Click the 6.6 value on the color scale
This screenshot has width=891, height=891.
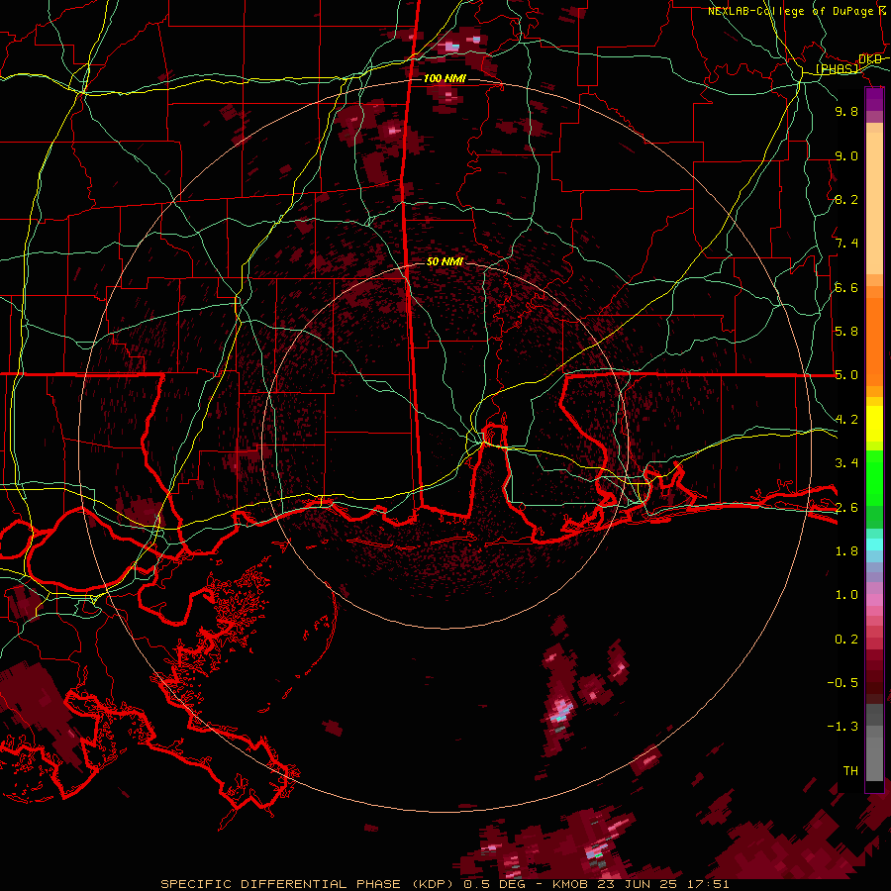846,287
